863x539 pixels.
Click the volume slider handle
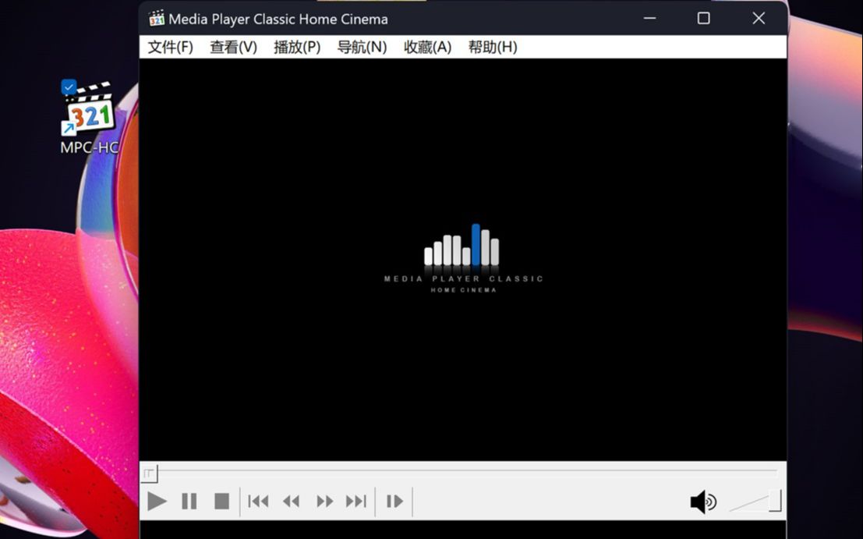coord(775,501)
